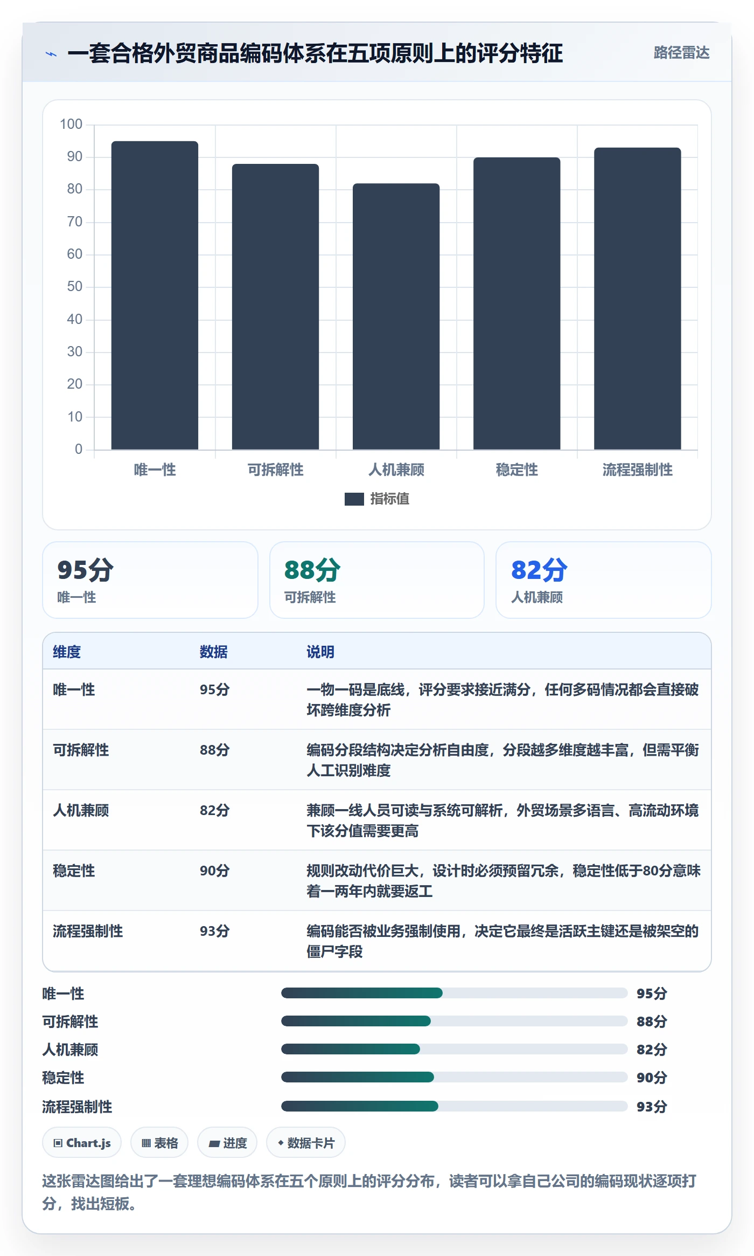Click the 93分 value in the table

pyautogui.click(x=215, y=931)
